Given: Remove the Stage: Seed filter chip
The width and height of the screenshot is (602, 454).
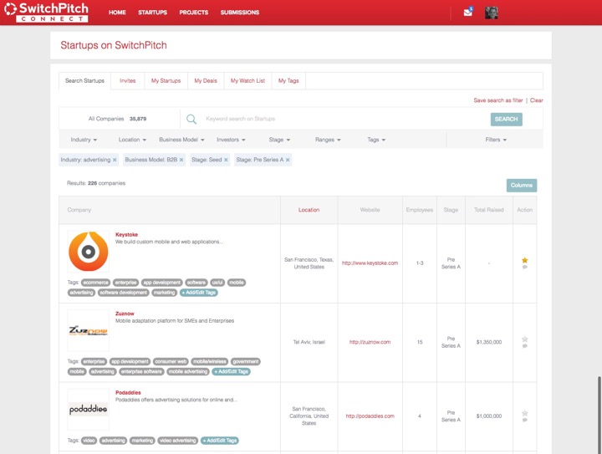Looking at the screenshot, I should coord(226,160).
